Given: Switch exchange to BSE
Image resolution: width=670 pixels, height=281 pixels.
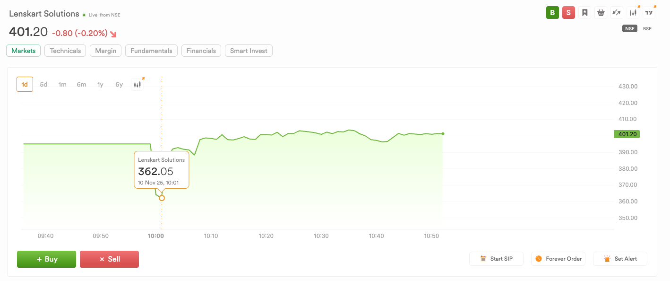Looking at the screenshot, I should [647, 29].
